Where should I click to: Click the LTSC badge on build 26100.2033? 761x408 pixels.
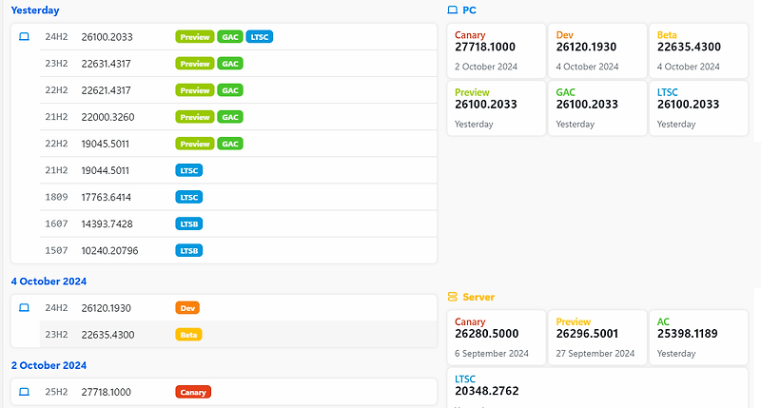[x=259, y=37]
